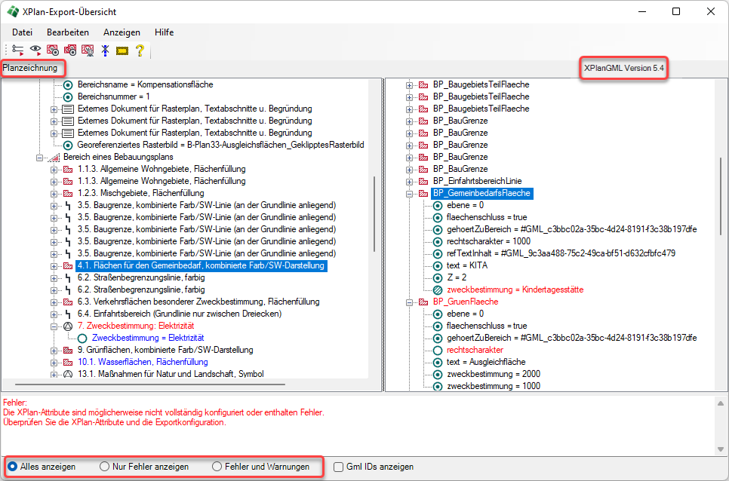Image resolution: width=729 pixels, height=481 pixels.
Task: Click the XPlan app icon in title bar
Action: (14, 12)
